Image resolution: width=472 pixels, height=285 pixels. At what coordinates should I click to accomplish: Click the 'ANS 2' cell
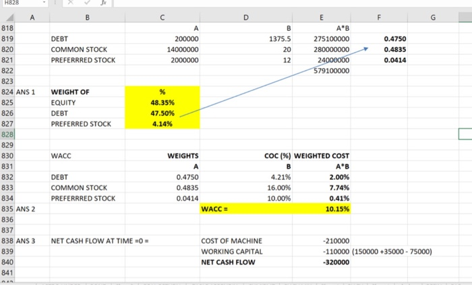(x=32, y=209)
